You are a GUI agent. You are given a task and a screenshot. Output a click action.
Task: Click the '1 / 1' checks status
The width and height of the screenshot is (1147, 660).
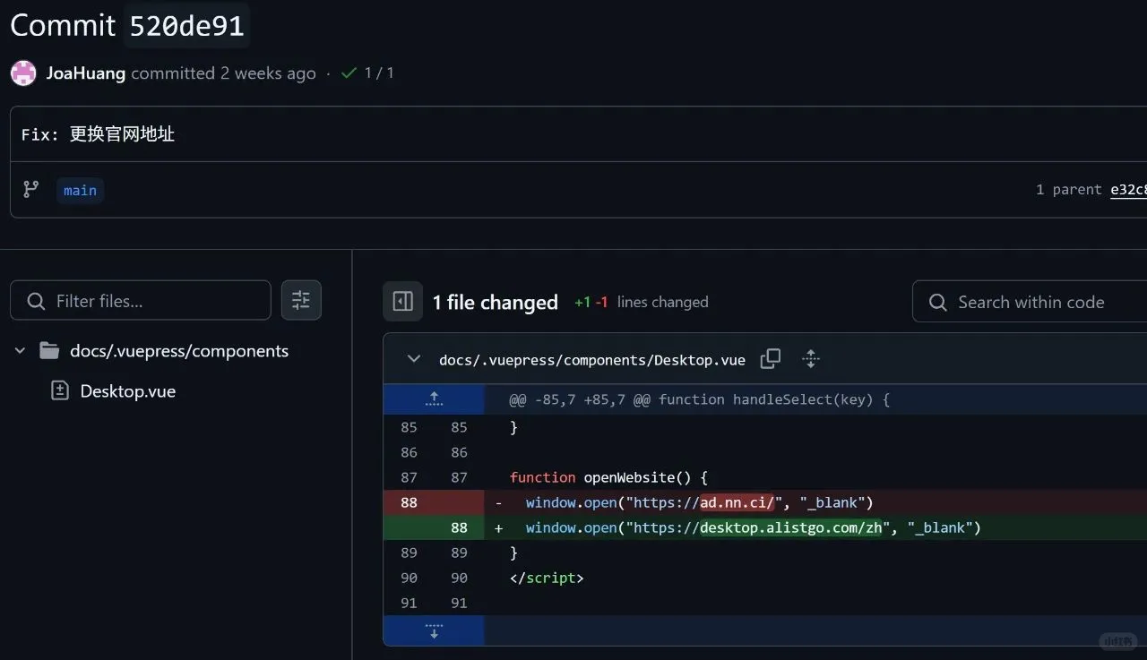(x=379, y=73)
